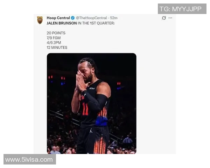Open the three-dot more options menu

170,18
